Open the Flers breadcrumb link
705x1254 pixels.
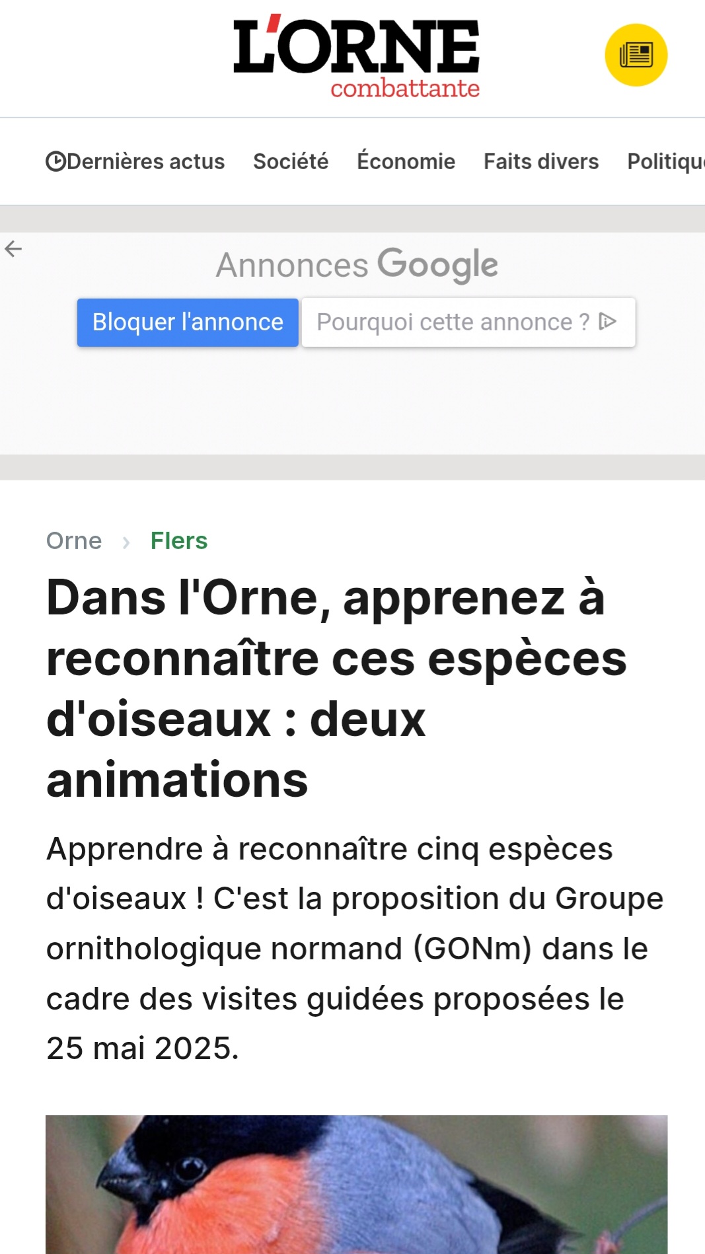tap(179, 541)
